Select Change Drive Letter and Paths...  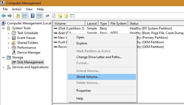102,57
